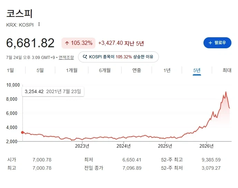Click the red data point on chart
This screenshot has width=238, height=188.
coord(22,132)
